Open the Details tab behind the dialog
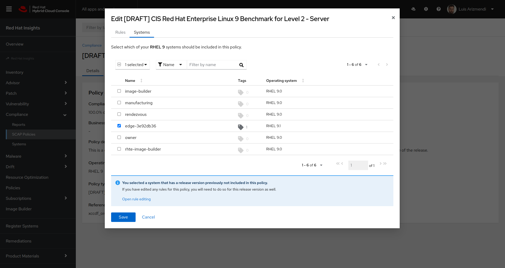This screenshot has height=268, width=505. click(x=93, y=71)
